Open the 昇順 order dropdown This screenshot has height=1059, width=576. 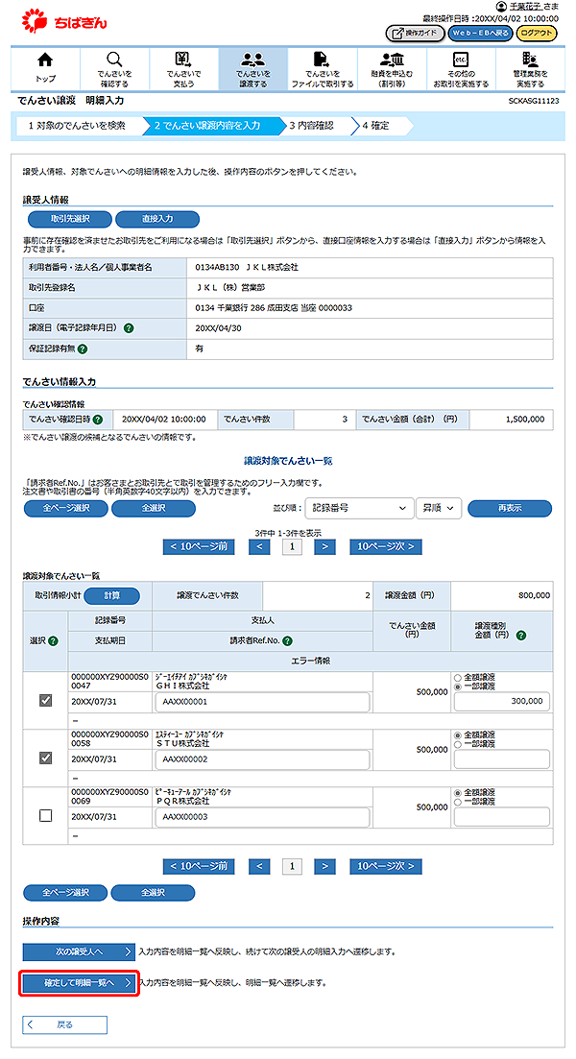click(x=439, y=508)
